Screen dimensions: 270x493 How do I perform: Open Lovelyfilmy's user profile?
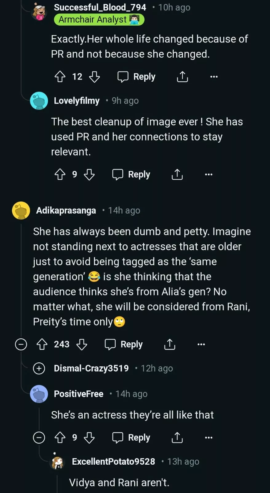point(77,101)
